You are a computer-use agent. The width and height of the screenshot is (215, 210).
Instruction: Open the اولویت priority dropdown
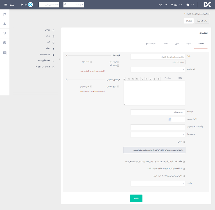(158, 184)
